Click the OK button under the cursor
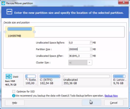Image resolution: width=130 pixels, height=109 pixels. coord(91,103)
